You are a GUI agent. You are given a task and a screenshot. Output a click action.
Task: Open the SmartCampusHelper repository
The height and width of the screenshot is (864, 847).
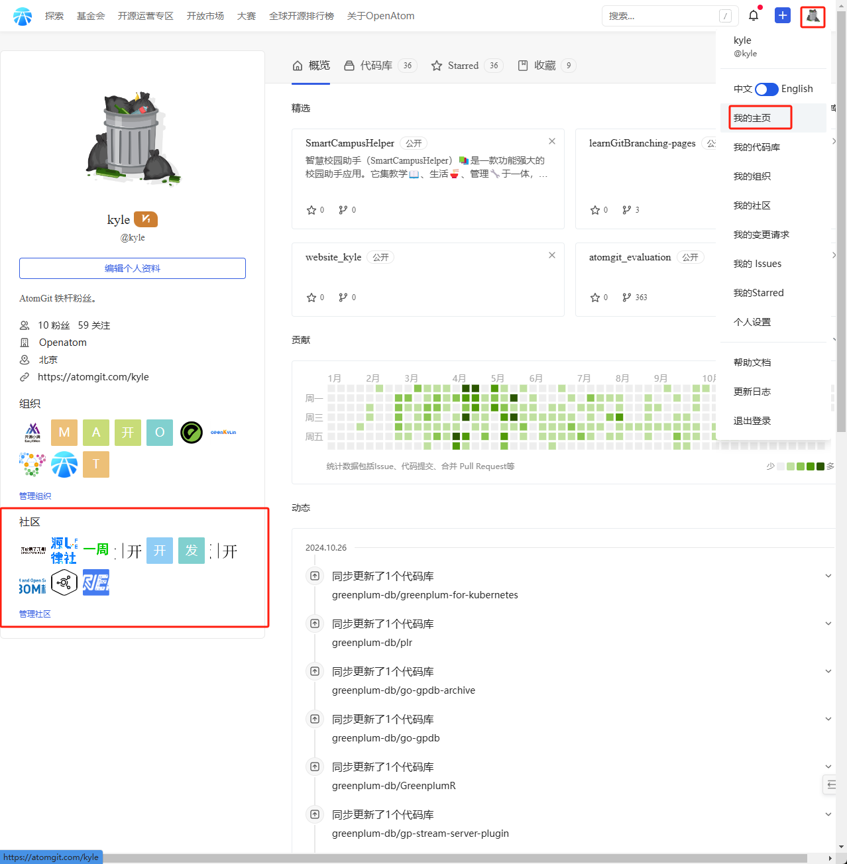point(350,143)
